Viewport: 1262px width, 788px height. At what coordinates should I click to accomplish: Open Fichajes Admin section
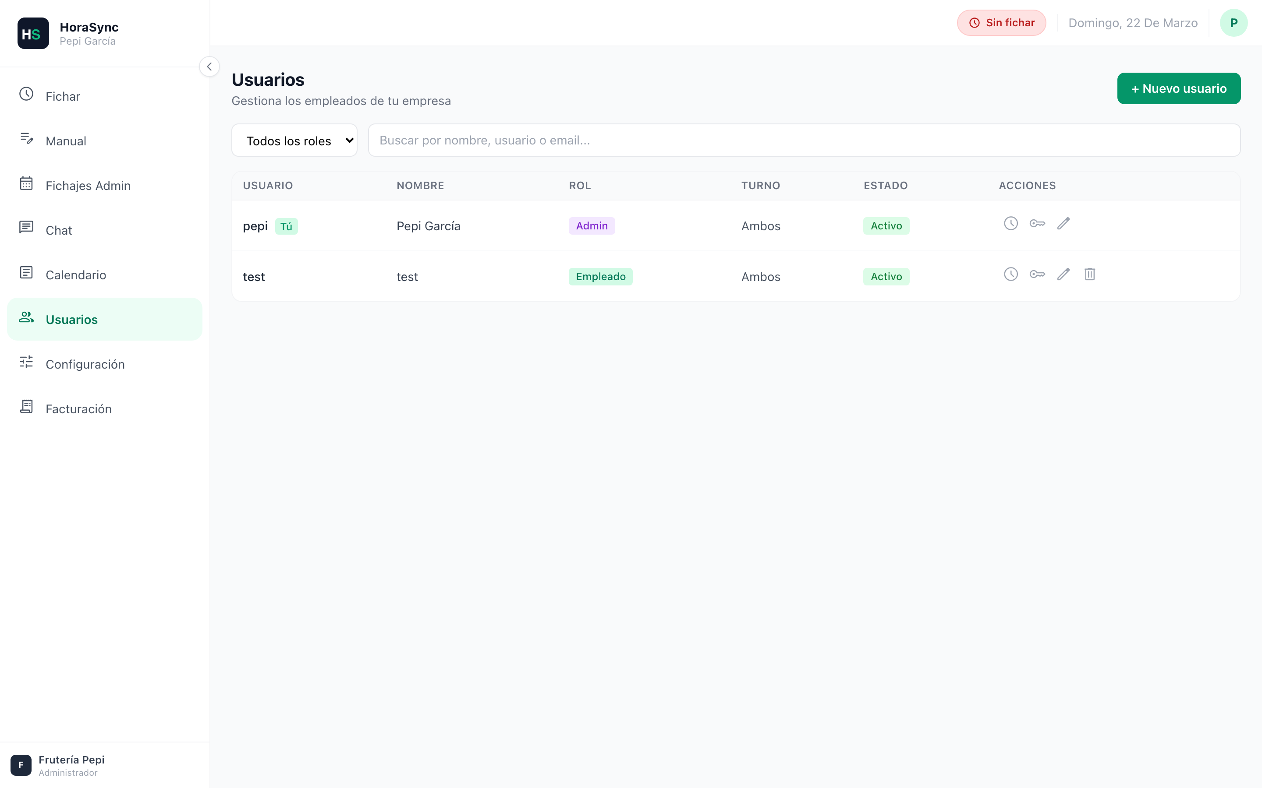(x=88, y=186)
